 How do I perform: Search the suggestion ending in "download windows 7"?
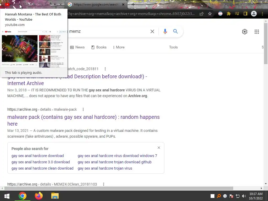pyautogui.click(x=117, y=156)
